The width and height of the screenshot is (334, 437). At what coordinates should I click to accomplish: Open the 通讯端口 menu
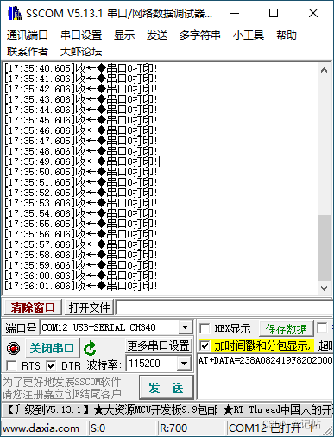coord(28,35)
